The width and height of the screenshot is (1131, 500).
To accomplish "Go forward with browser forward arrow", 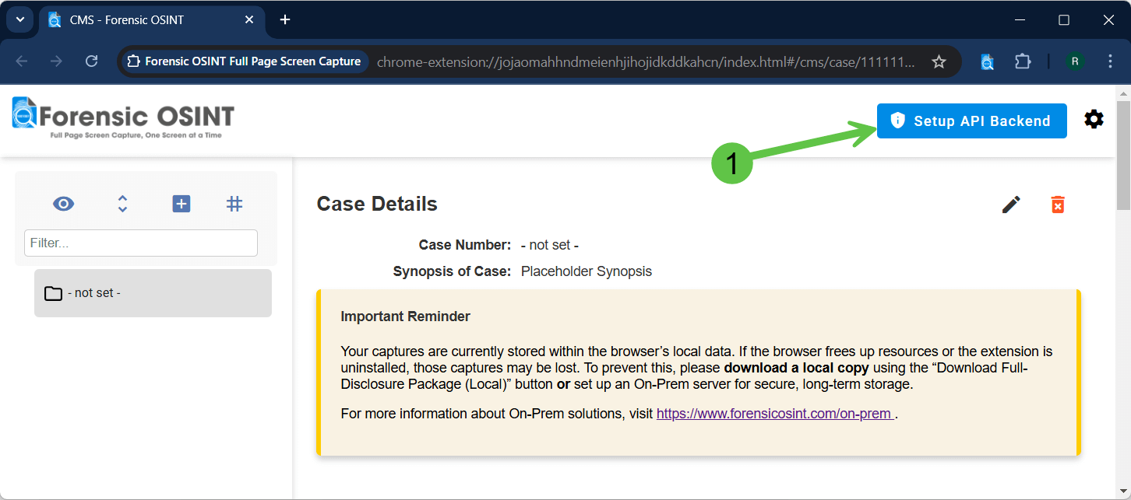I will [x=56, y=61].
